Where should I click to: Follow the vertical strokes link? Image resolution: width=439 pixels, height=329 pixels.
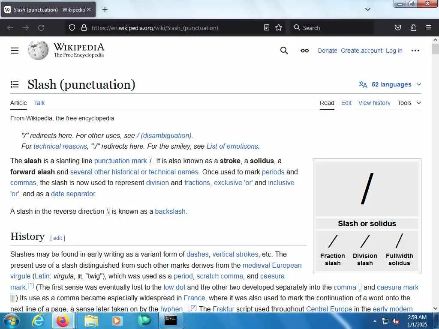[x=235, y=254]
